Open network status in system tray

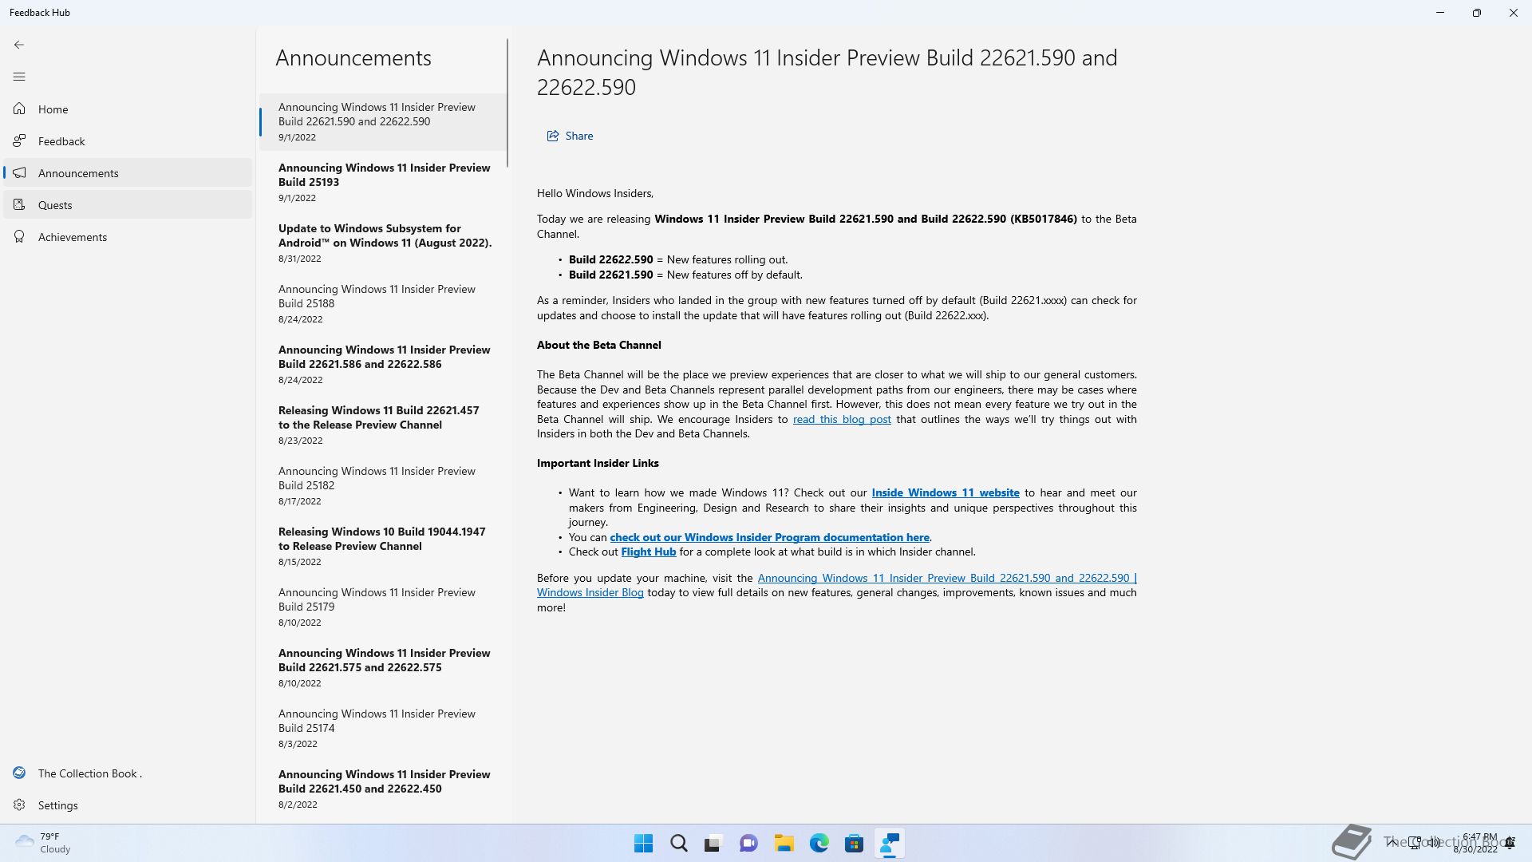coord(1416,843)
